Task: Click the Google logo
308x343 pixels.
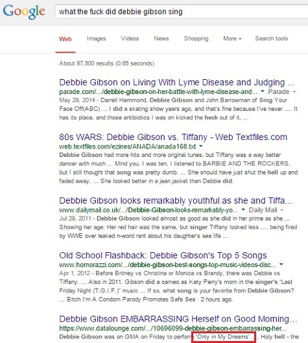Action: pos(24,12)
